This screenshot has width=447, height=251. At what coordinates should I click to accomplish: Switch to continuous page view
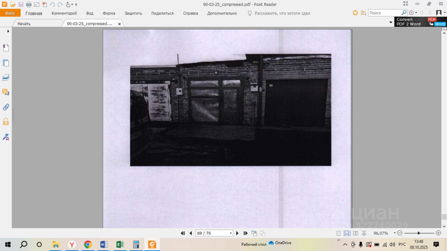(x=347, y=233)
